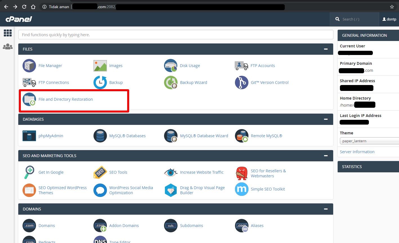Bookmark page with the star icon
Image resolution: width=399 pixels, height=243 pixels.
pyautogui.click(x=392, y=7)
